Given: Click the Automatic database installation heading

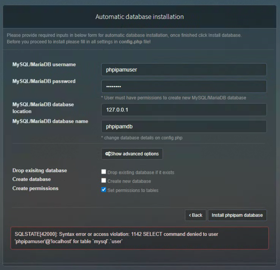Looking at the screenshot, I should 140,16.
